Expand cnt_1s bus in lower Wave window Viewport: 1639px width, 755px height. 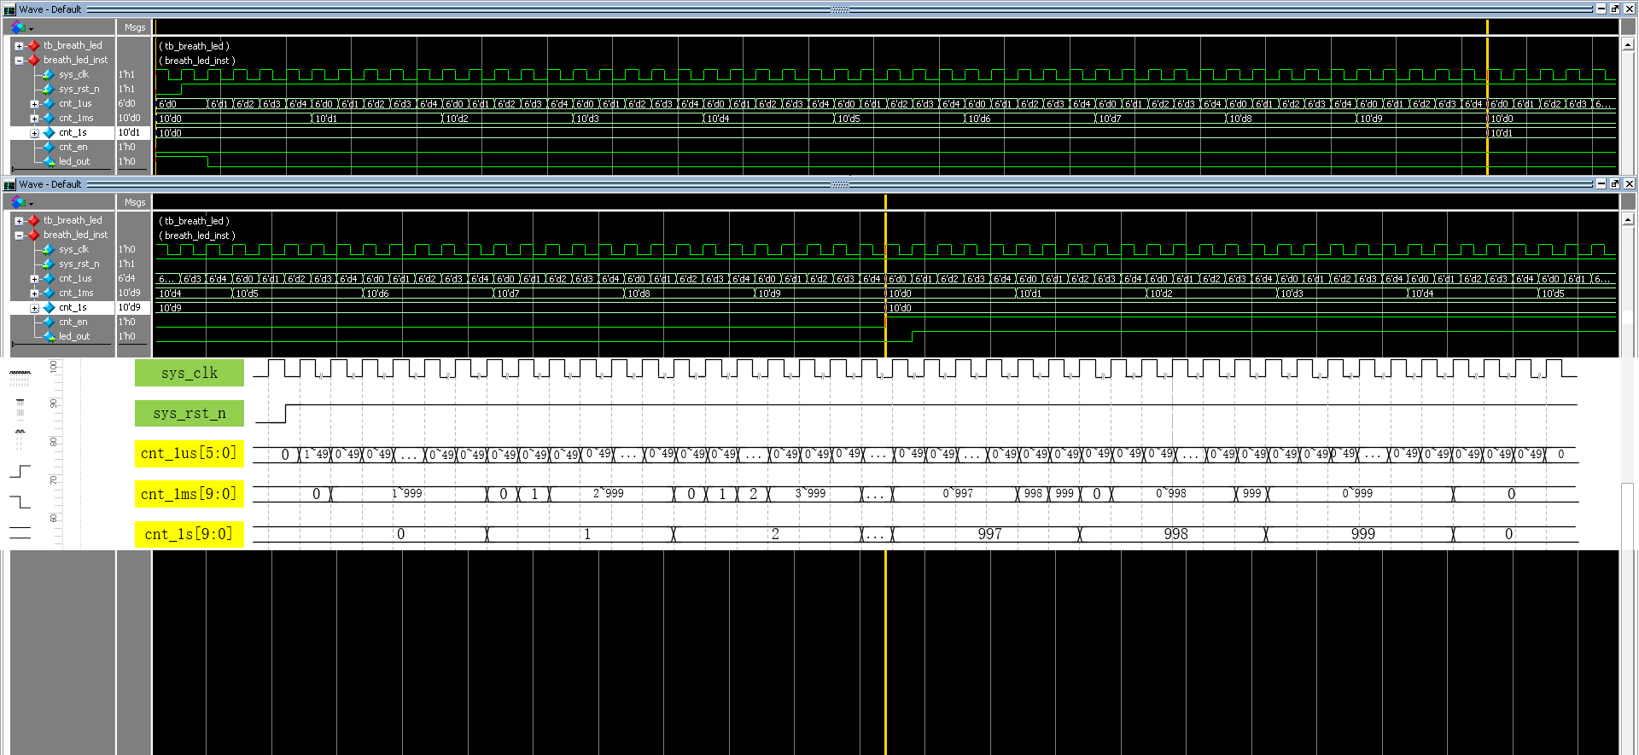point(34,308)
